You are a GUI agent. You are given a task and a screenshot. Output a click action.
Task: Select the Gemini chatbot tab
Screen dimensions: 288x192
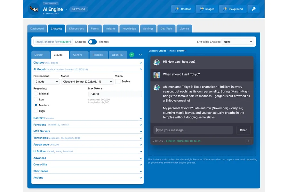click(79, 55)
